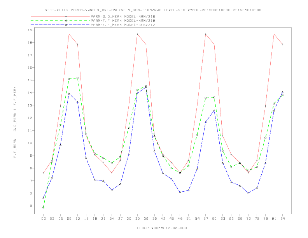Click y-axis tick label 11
Screen dimensions: 308x238
(x=30, y=131)
